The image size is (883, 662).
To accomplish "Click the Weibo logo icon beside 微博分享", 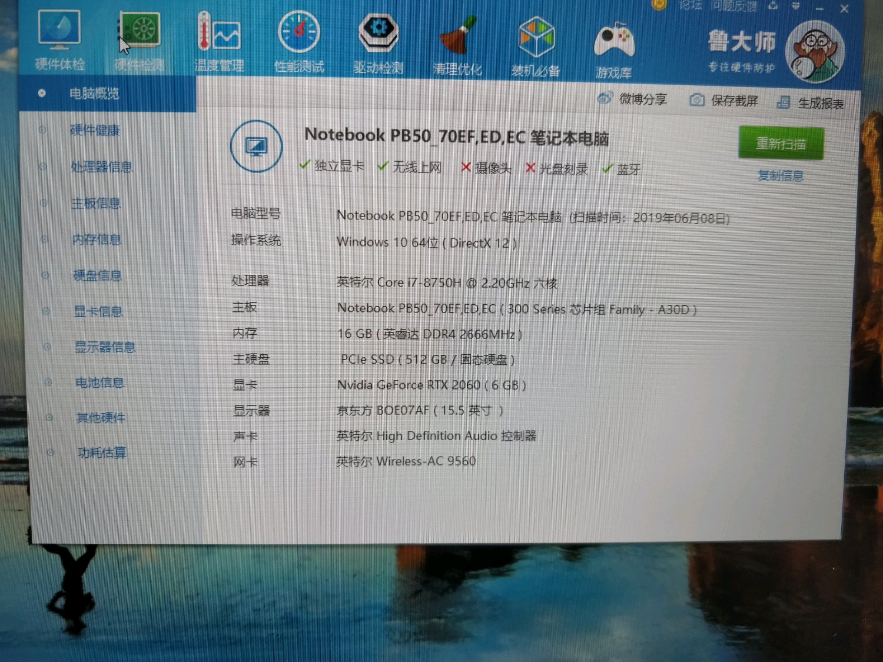I will point(605,98).
